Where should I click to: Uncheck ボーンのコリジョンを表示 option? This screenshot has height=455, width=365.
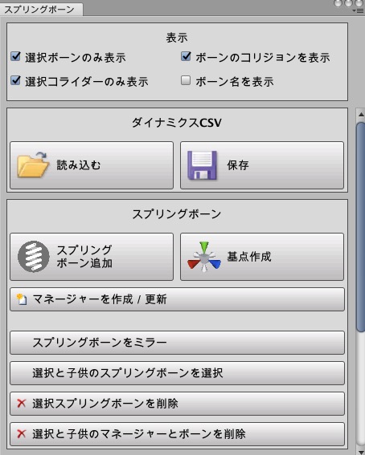coord(186,56)
